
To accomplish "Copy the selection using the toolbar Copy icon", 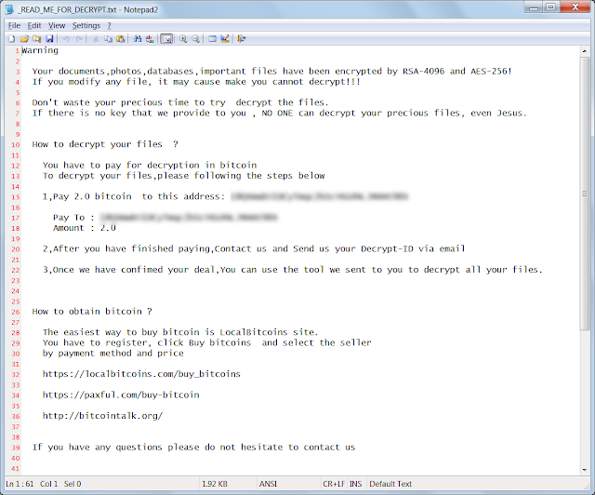I will click(x=108, y=39).
